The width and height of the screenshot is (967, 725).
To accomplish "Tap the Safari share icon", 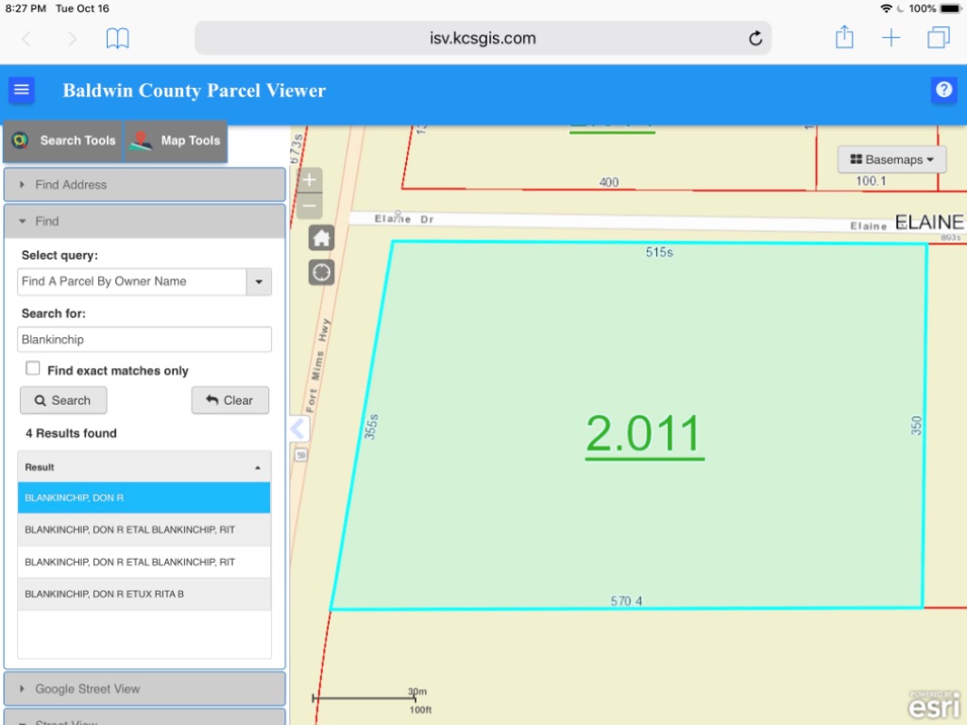I will pyautogui.click(x=844, y=38).
